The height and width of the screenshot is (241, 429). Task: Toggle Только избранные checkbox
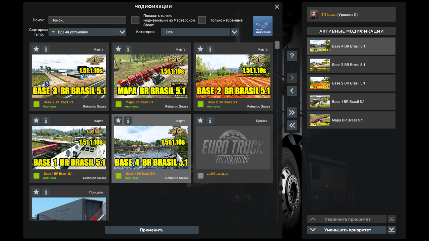tap(202, 20)
